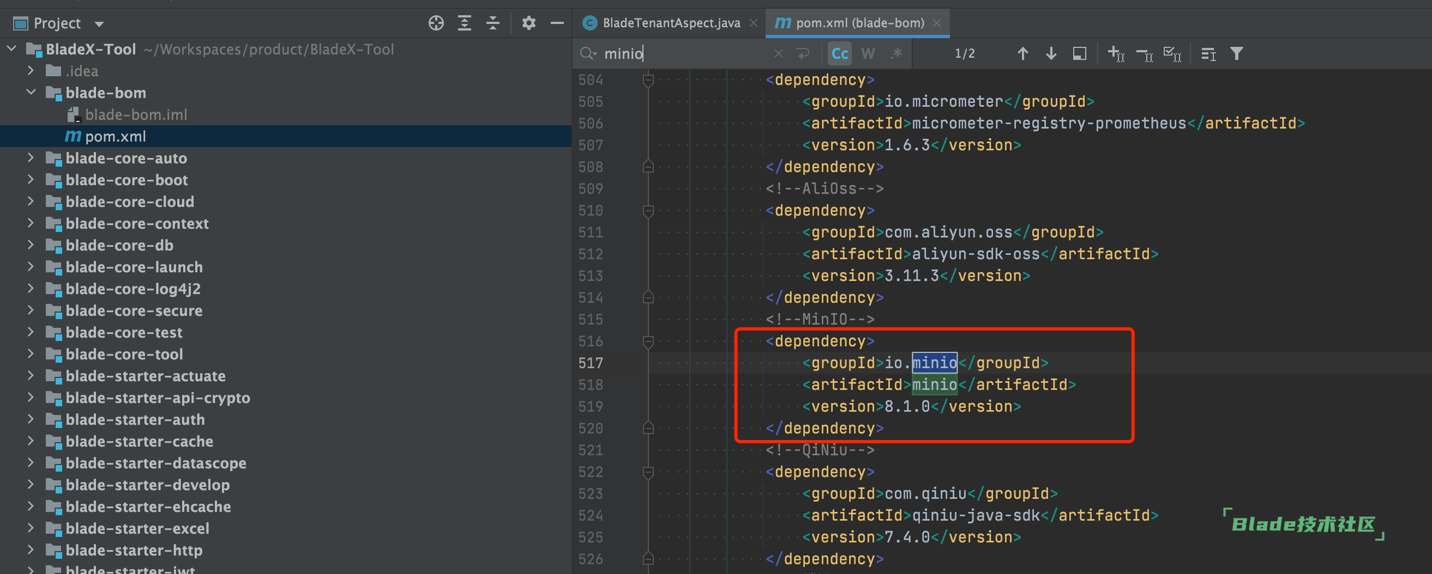
Task: Select blade-starter-actuate module
Action: [146, 376]
